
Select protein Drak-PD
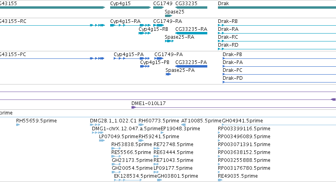click(279, 83)
